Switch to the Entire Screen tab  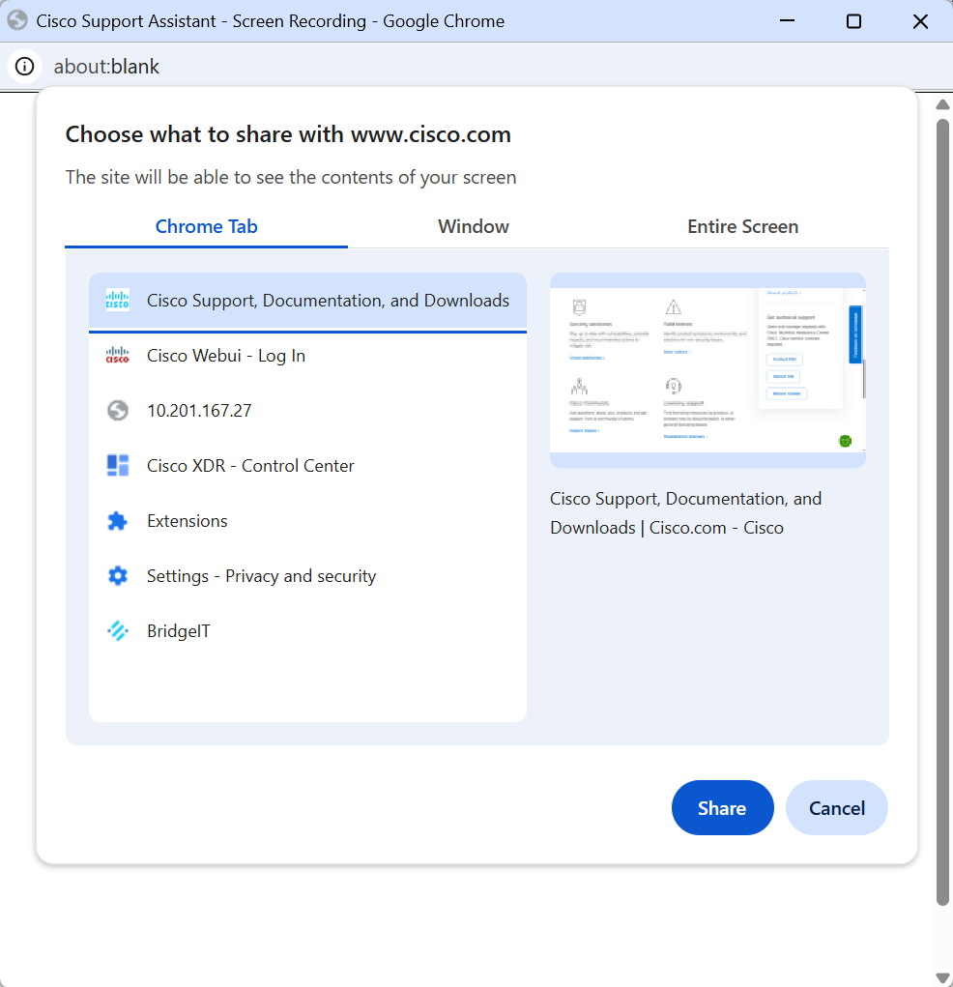click(x=742, y=226)
